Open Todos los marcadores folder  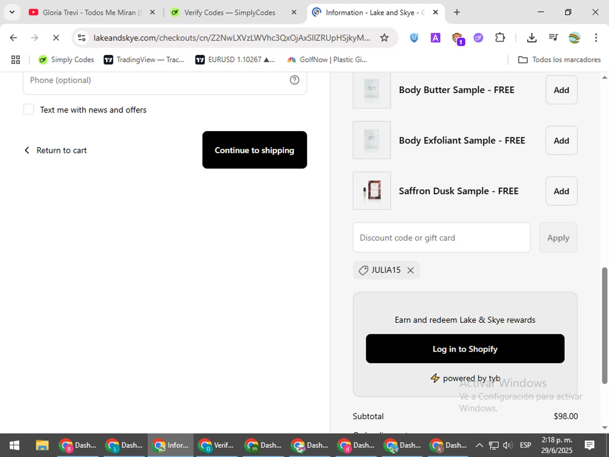[559, 60]
